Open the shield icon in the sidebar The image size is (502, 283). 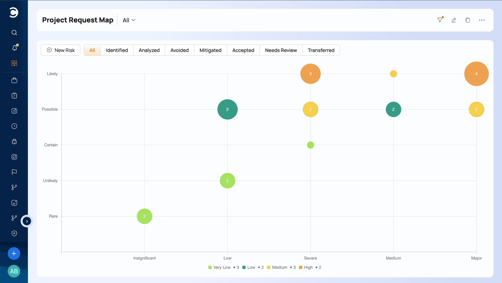pyautogui.click(x=14, y=233)
